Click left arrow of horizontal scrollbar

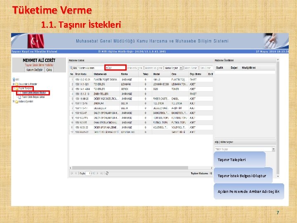point(71,168)
